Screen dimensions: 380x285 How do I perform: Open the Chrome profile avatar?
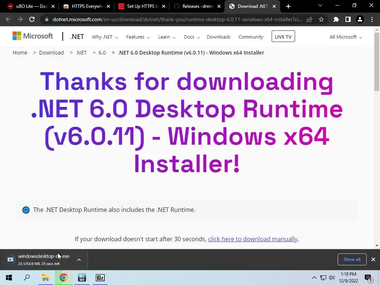[x=360, y=19]
